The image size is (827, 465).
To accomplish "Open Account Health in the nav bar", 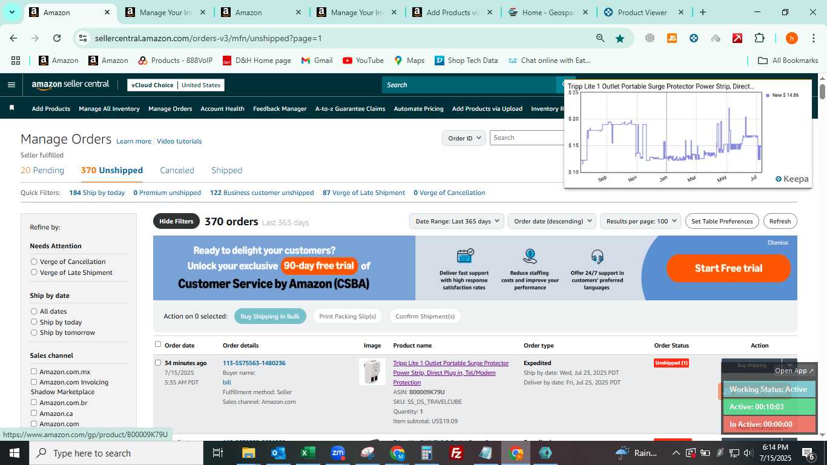I will [x=222, y=108].
